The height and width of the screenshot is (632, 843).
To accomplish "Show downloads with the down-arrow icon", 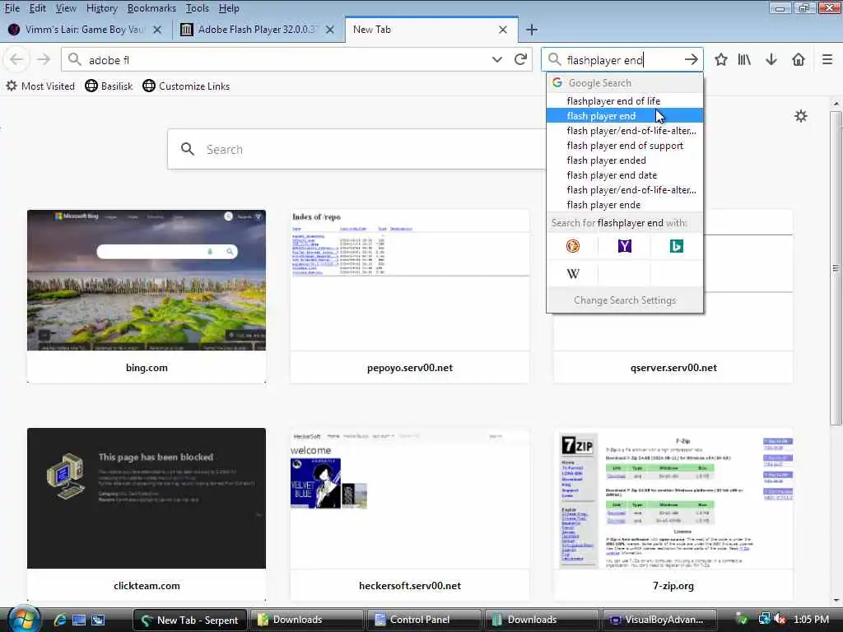I will 771,59.
